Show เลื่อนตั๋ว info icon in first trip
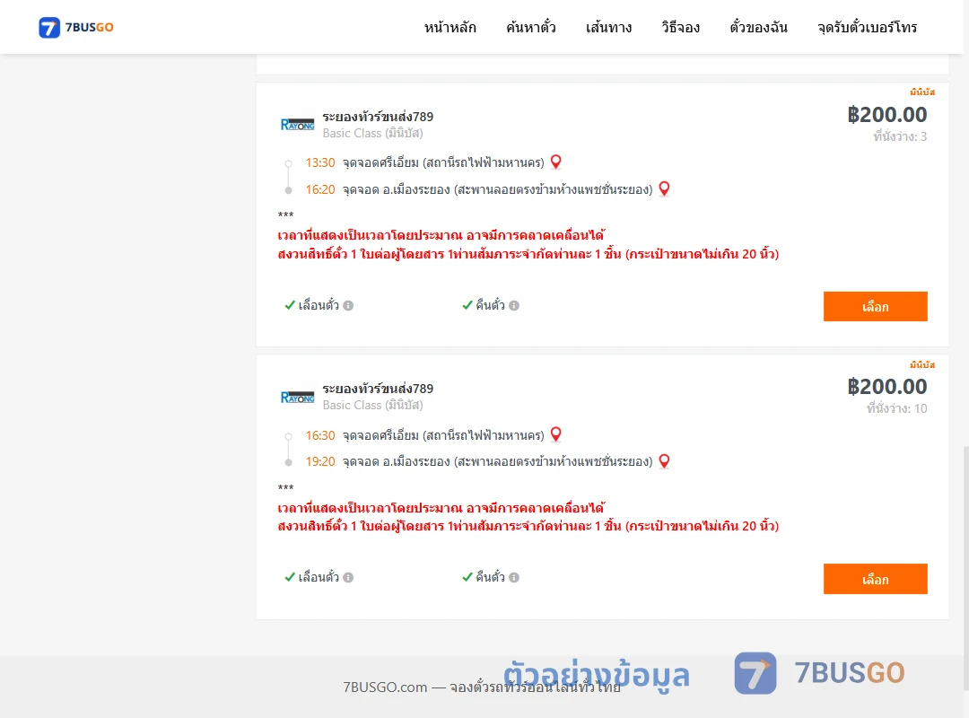The height and width of the screenshot is (718, 969). pos(348,305)
